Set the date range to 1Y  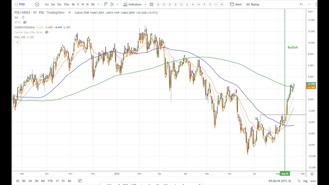57,181
